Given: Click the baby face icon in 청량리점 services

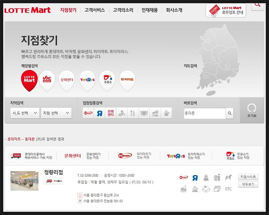Looking at the screenshot, I should [206, 189].
